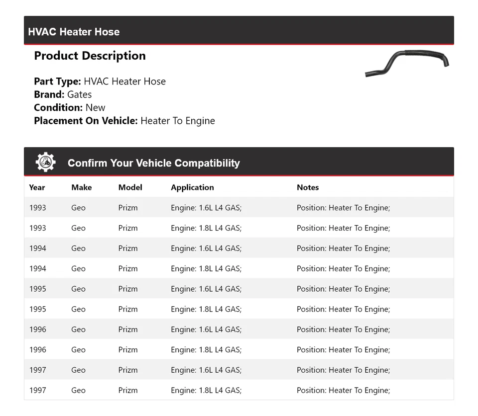
Task: Click Geo cell in 1995 1.6L row
Action: (78, 289)
